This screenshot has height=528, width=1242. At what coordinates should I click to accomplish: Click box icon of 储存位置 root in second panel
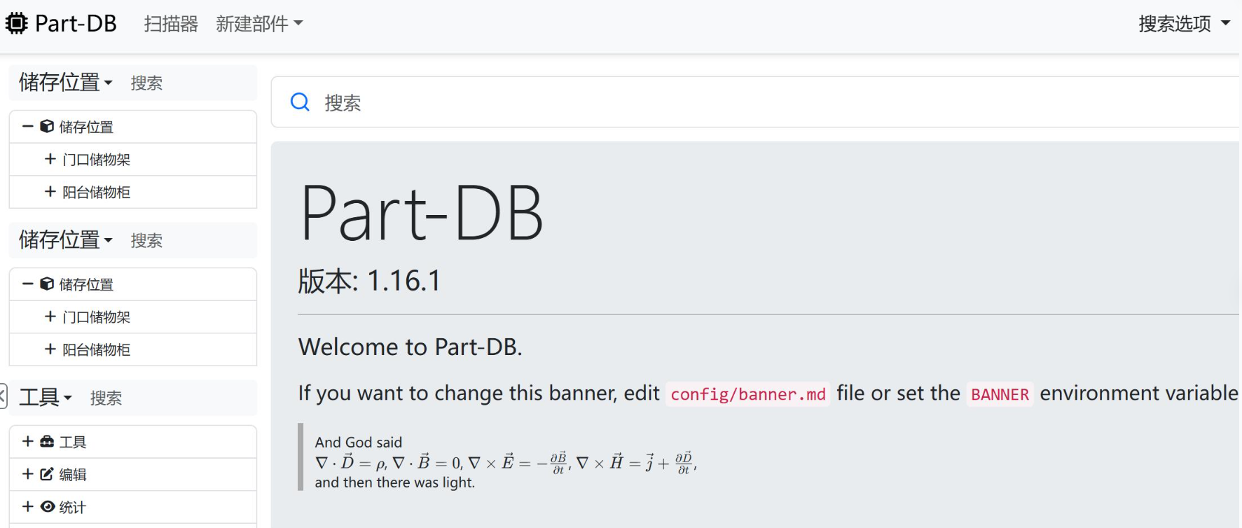pyautogui.click(x=47, y=284)
